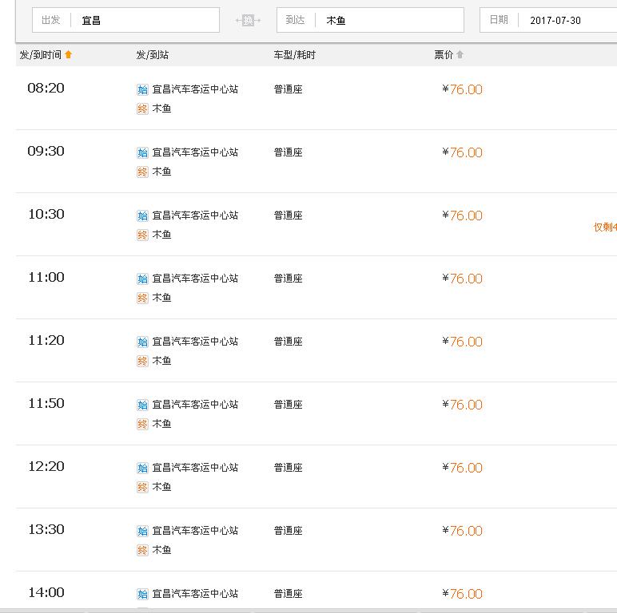The image size is (617, 613).
Task: Edit the 出发 departure field showing 宜昌
Action: point(125,20)
